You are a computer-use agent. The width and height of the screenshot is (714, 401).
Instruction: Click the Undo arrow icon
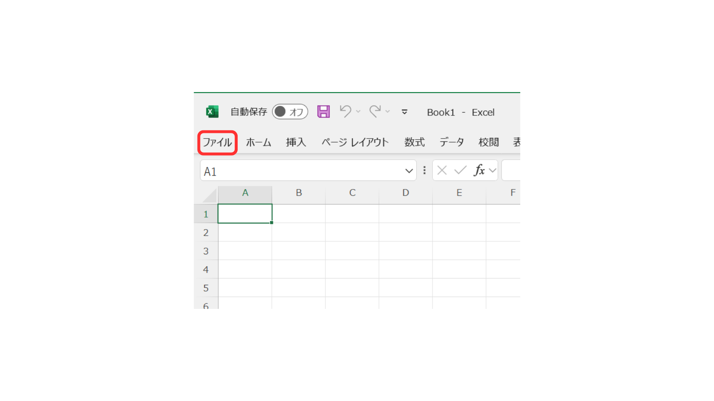click(x=345, y=111)
